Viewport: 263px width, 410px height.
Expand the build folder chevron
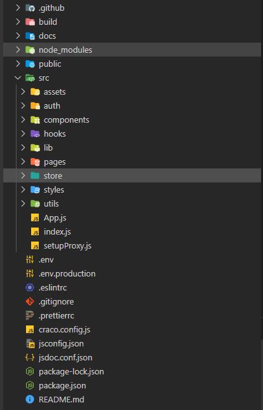pos(18,22)
